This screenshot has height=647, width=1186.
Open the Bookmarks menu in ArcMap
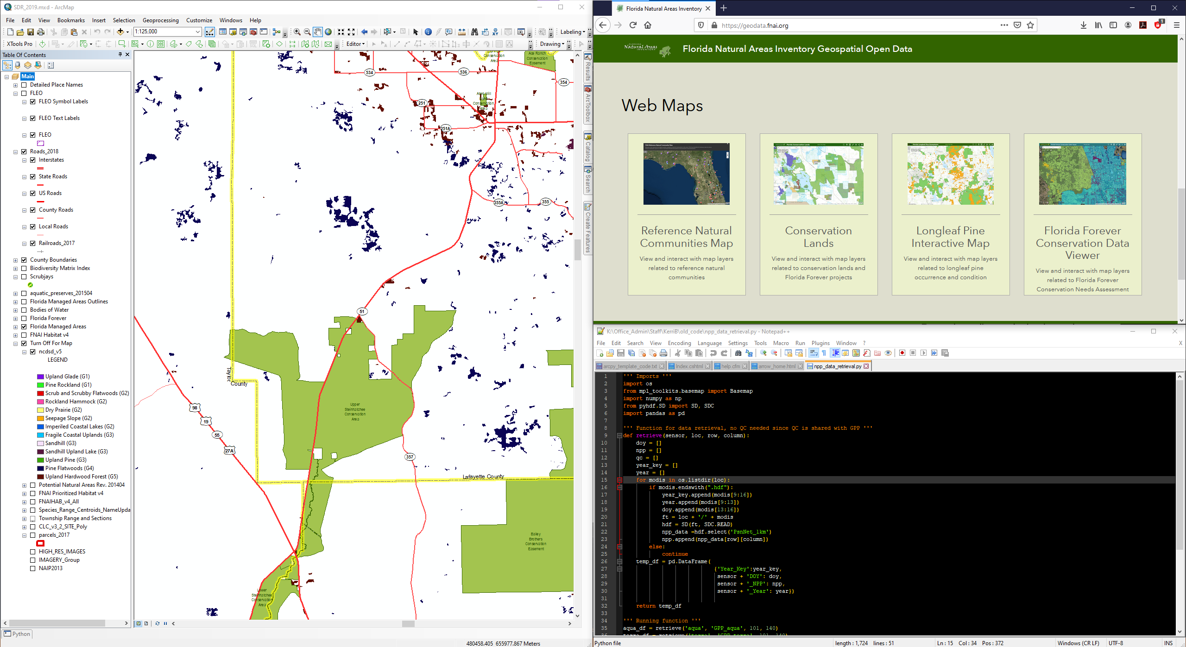(71, 20)
